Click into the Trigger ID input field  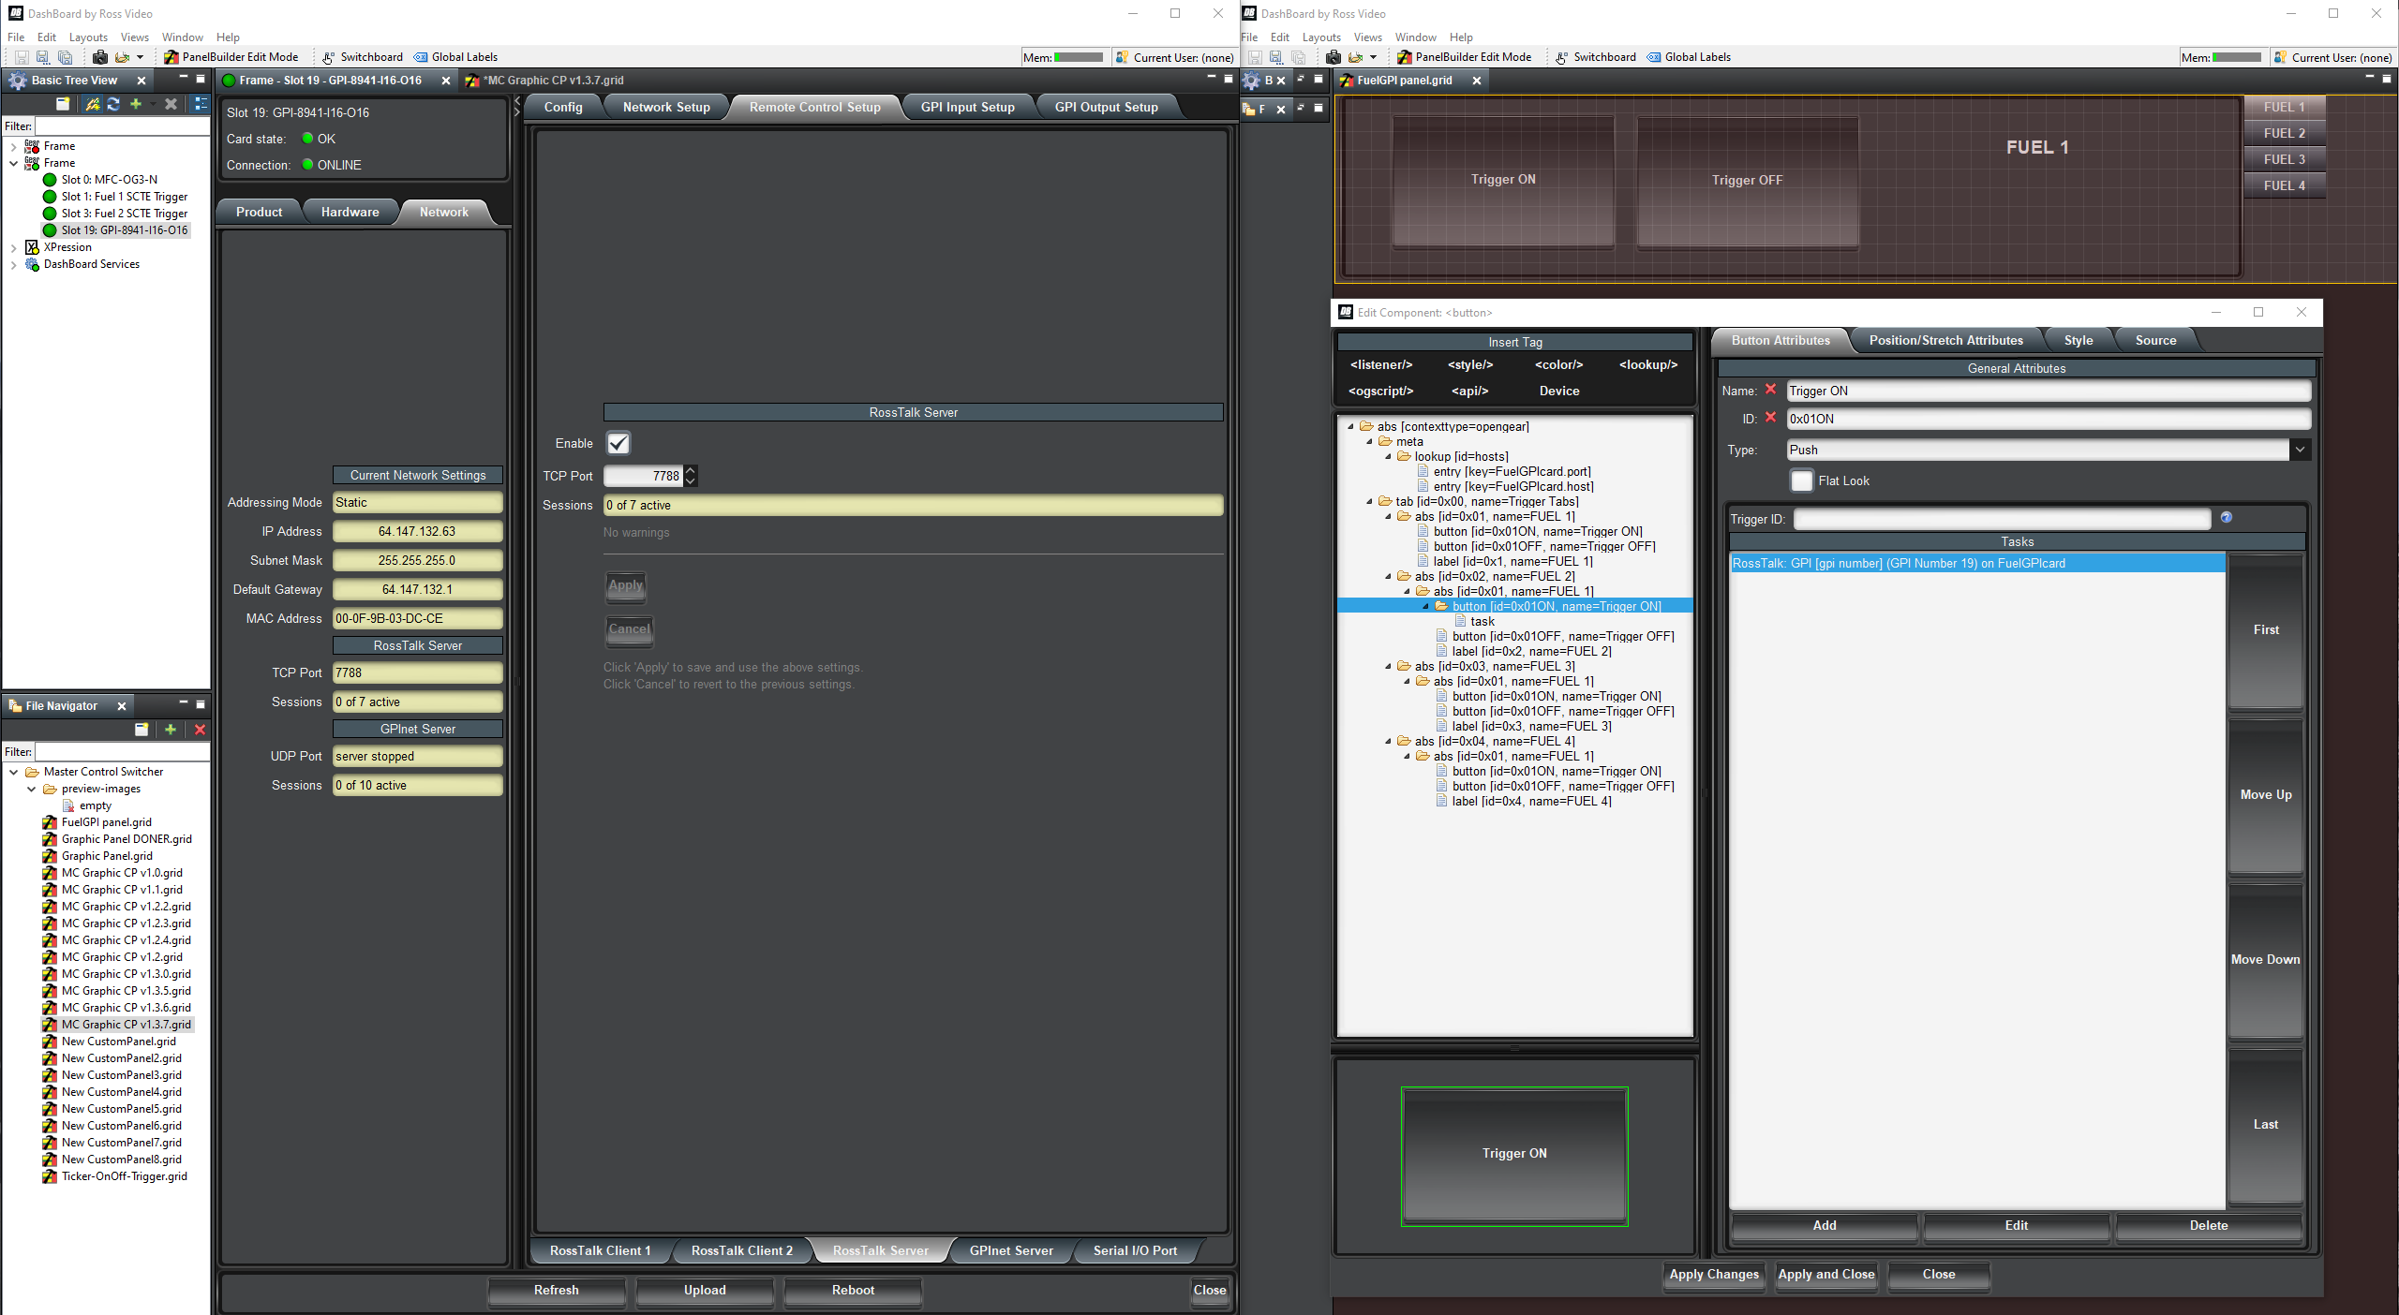click(x=2002, y=519)
